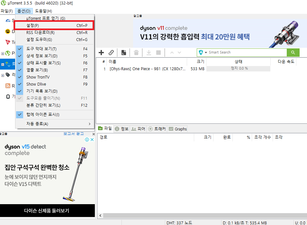307x225 pixels.
Task: Switch to the 피어 detail tab
Action: [138, 129]
